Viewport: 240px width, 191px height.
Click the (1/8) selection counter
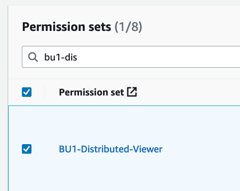click(x=128, y=27)
